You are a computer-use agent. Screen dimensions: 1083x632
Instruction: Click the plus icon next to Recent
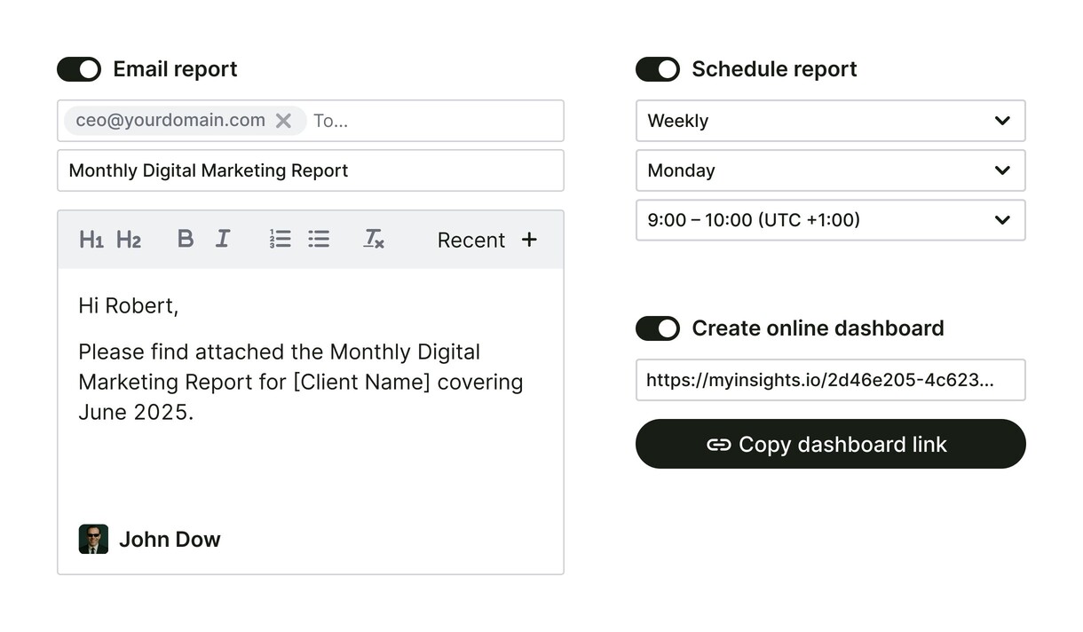pos(529,240)
